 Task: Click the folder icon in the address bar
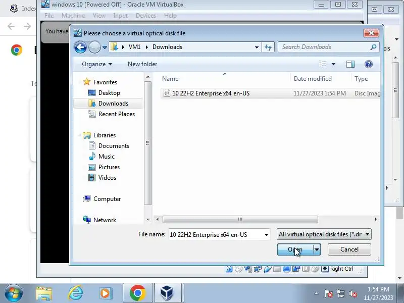coord(114,47)
